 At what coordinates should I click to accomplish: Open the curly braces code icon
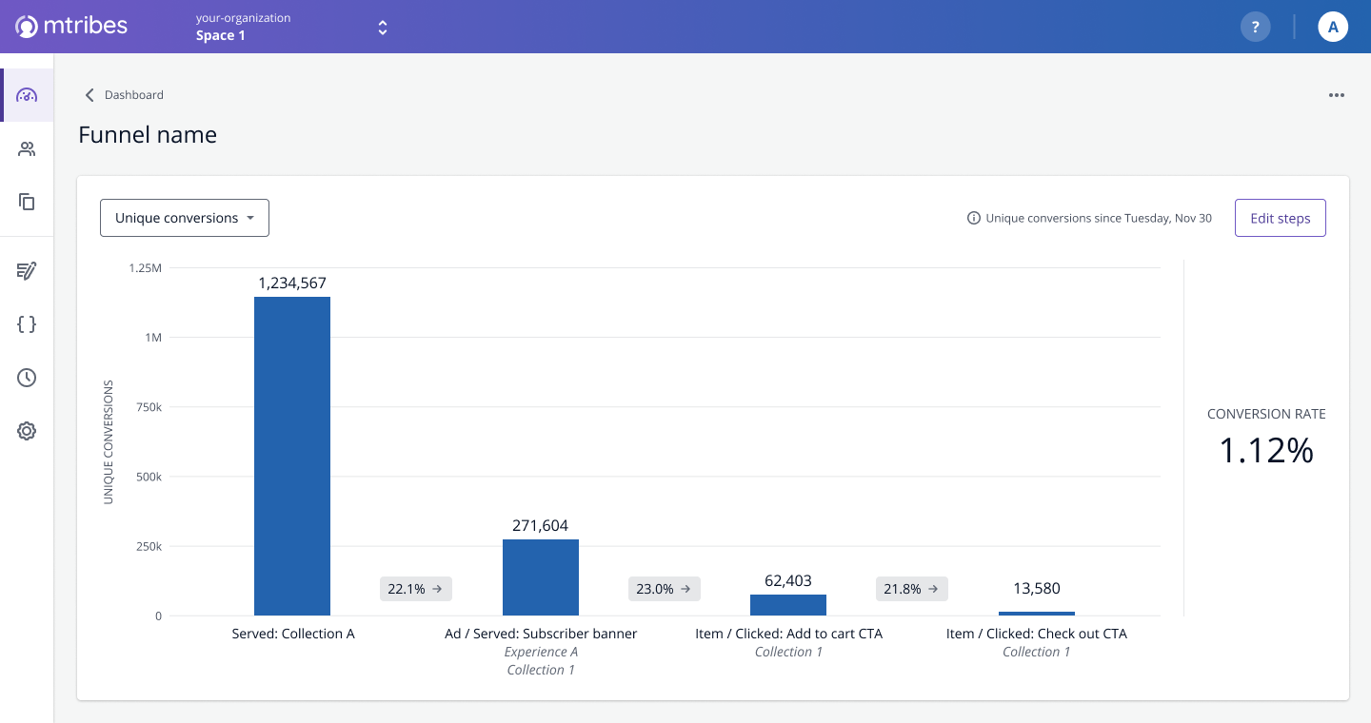27,324
